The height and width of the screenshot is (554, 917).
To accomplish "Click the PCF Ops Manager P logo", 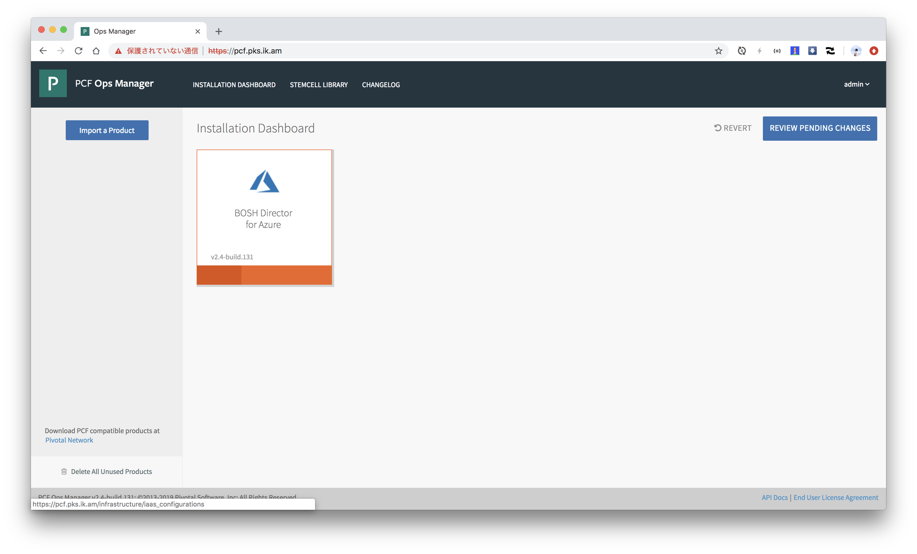I will point(53,83).
